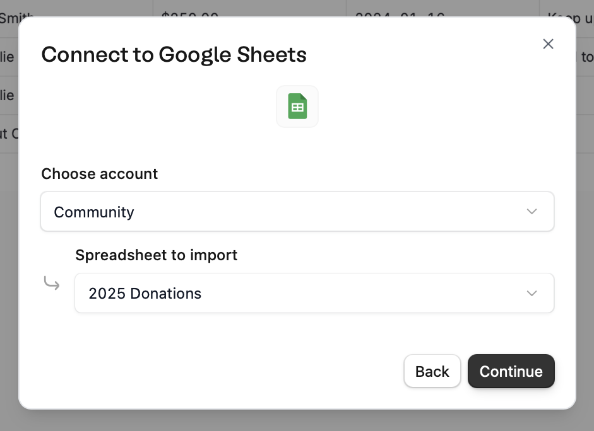
Task: Click the dimmed overlay below the dialog
Action: (297, 420)
